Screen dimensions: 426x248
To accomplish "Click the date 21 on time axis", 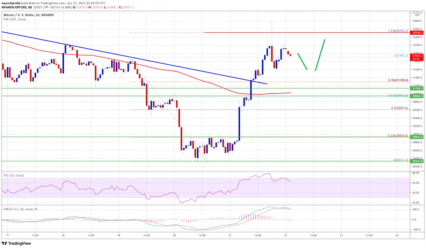I will point(230,236).
